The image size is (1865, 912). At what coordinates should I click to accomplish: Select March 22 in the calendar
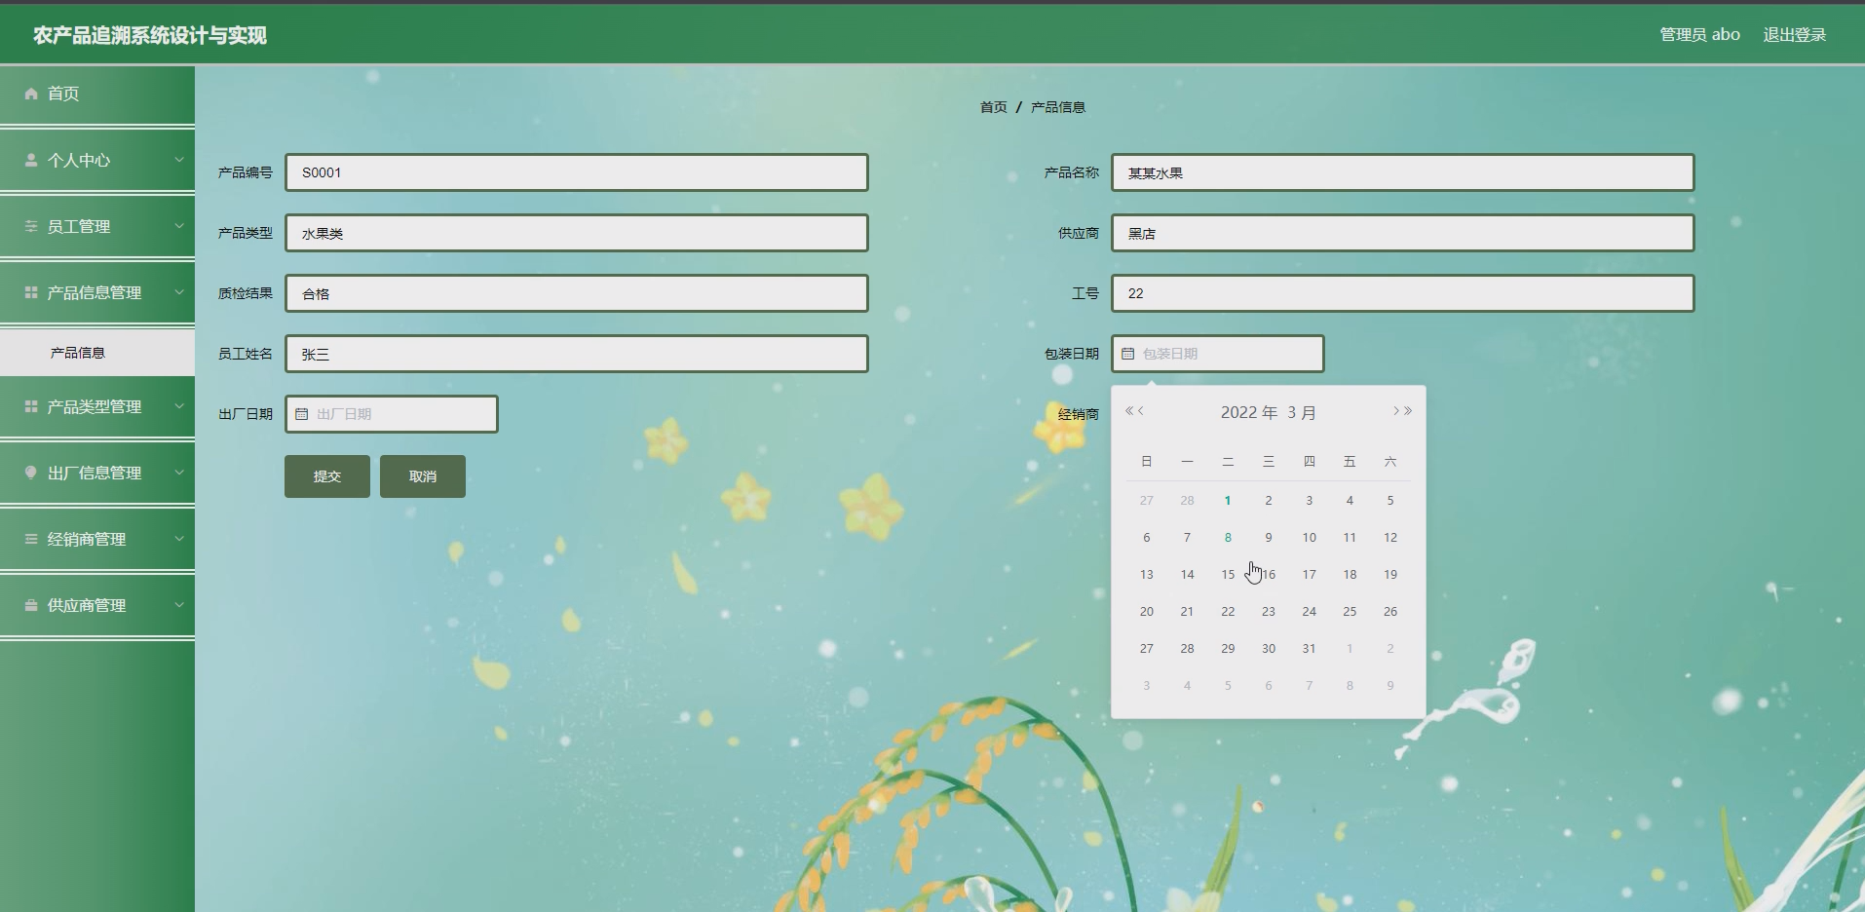coord(1228,612)
